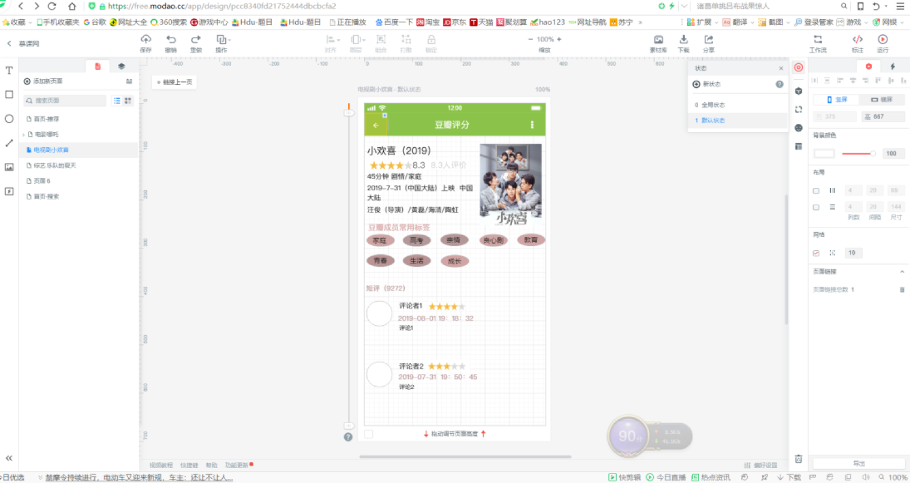The height and width of the screenshot is (483, 910).
Task: Collapse the left panel with double chevron
Action: (x=9, y=458)
